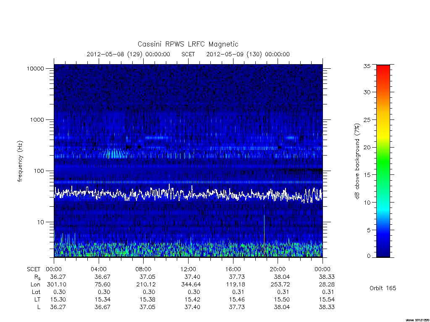Click the "12:00" time tick label

coord(188,269)
